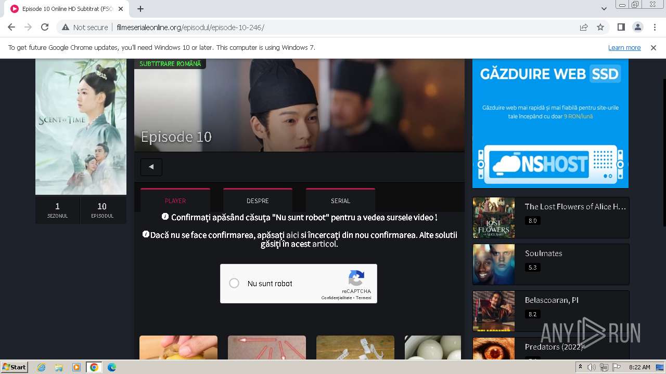Click the Predators eye poster thumbnail
Viewport: 666px width, 374px height.
[x=494, y=349]
